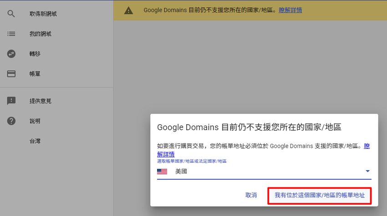
Task: Click the billing card icon
Action: (x=11, y=74)
